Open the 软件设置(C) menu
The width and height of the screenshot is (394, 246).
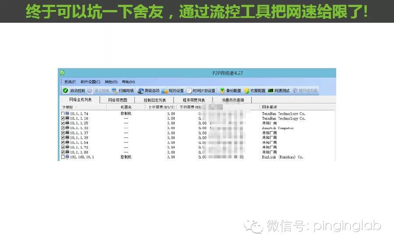click(91, 82)
